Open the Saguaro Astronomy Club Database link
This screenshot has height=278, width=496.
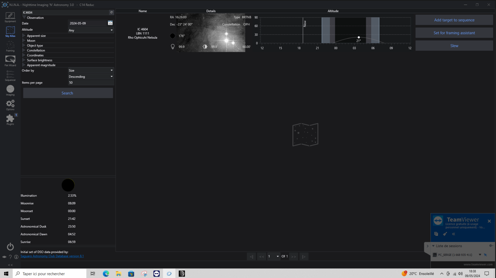coord(52,256)
